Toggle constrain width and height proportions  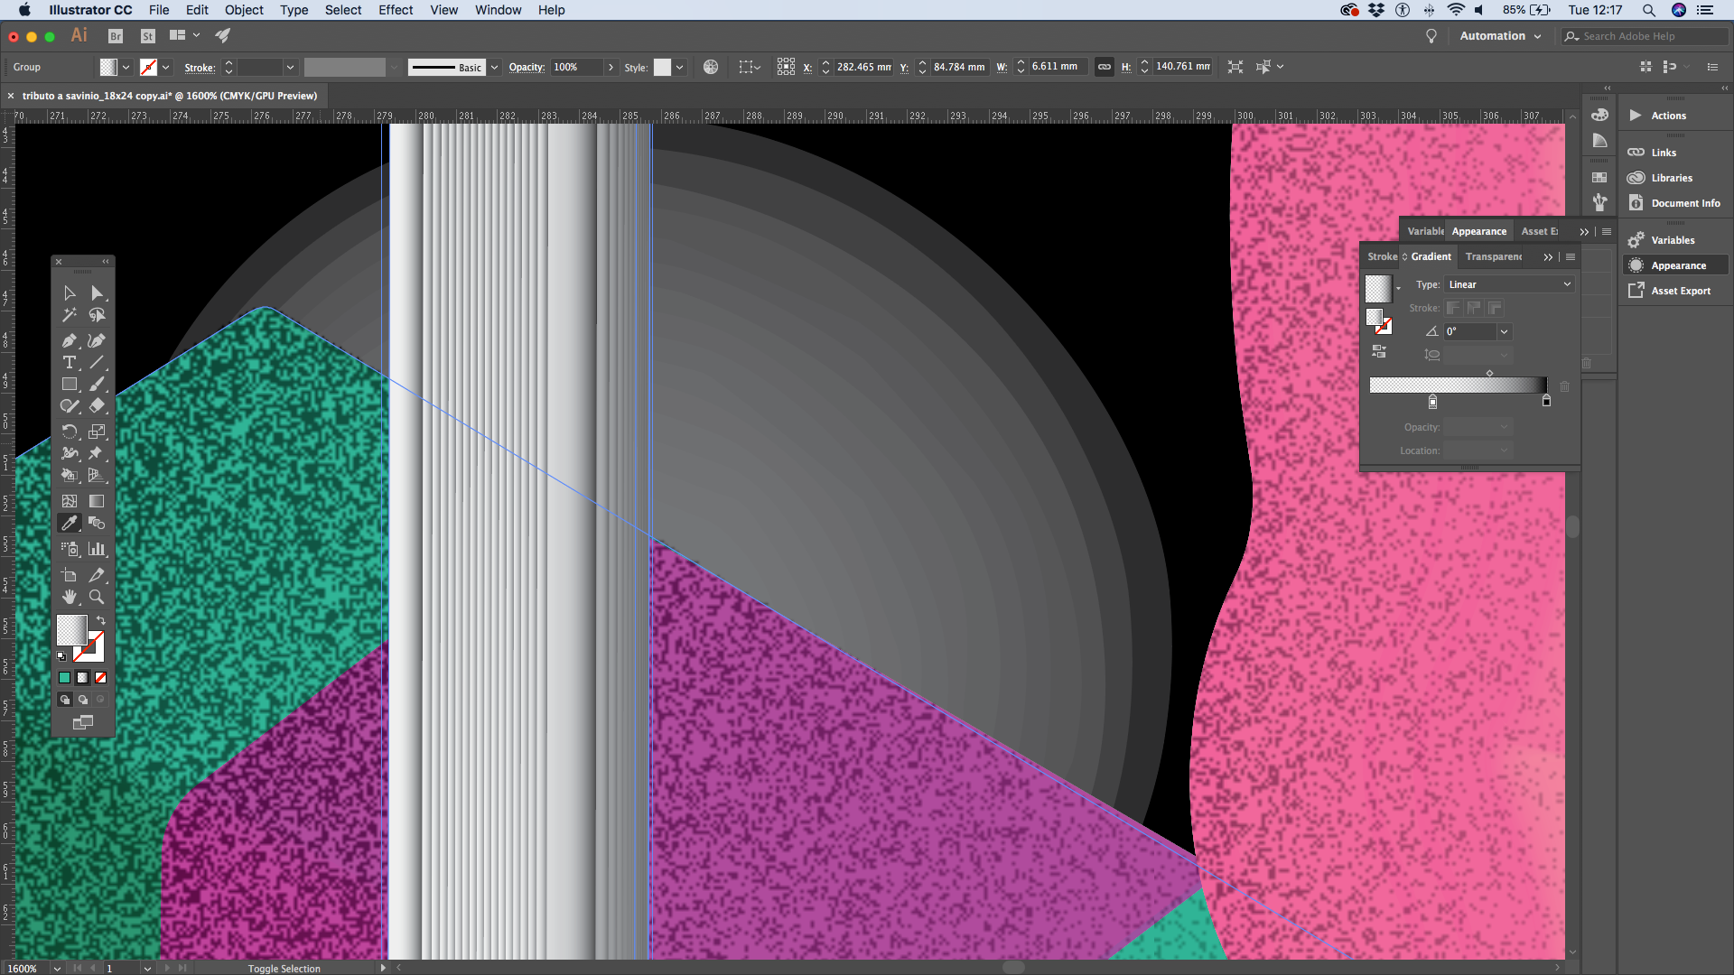[x=1104, y=67]
